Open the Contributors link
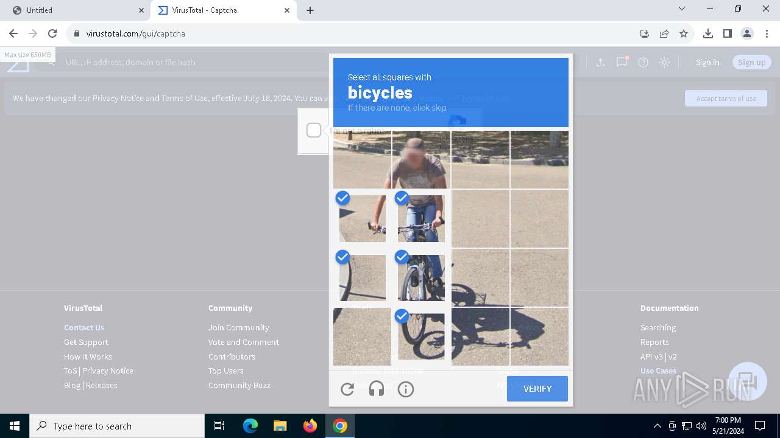 click(232, 356)
